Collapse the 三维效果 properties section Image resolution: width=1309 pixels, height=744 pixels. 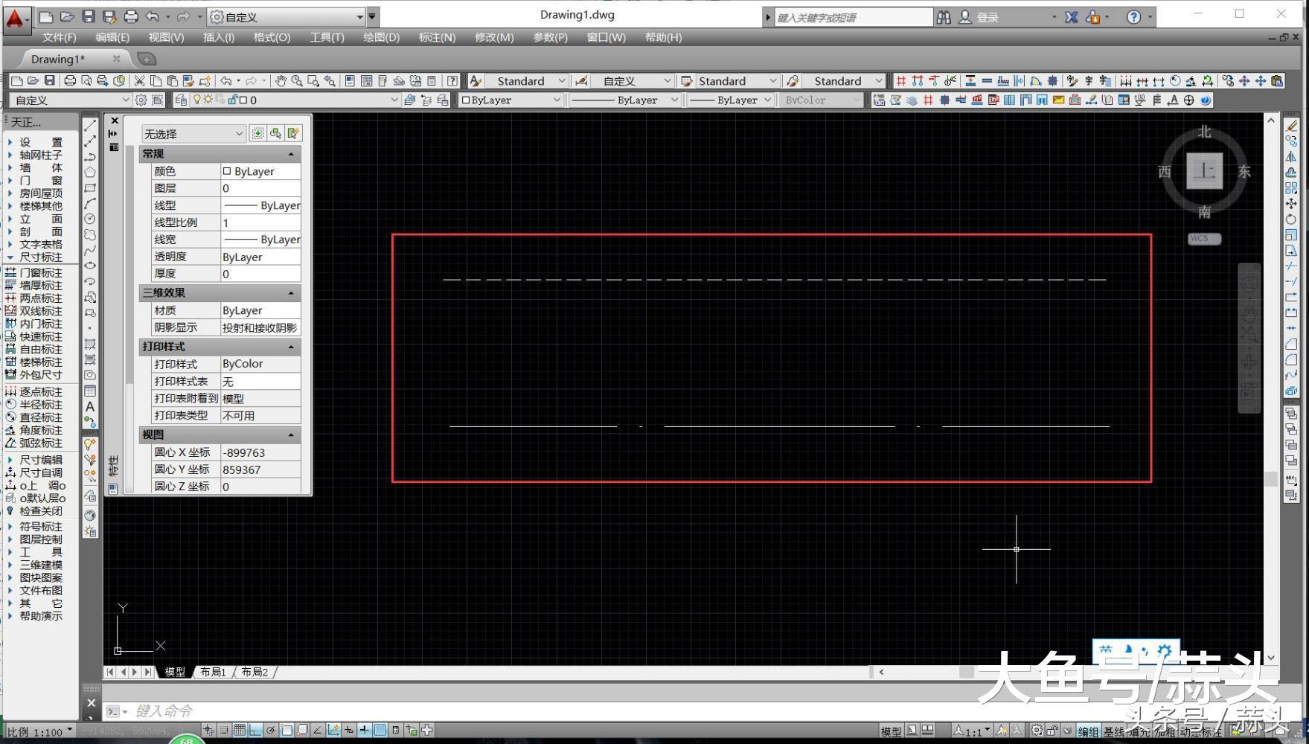coord(291,293)
